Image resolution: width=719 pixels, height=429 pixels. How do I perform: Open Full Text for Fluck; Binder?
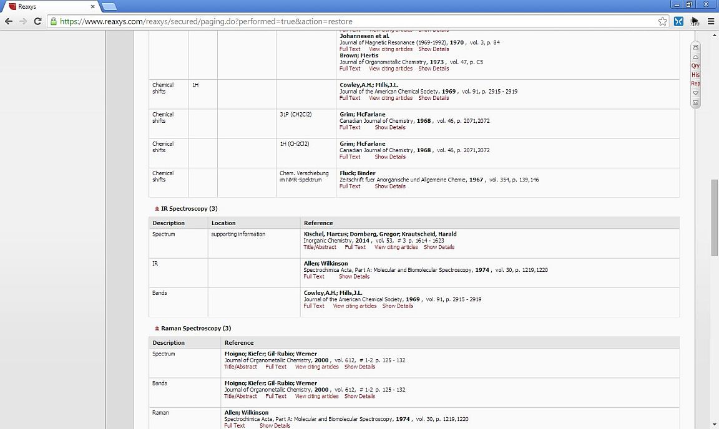point(350,186)
